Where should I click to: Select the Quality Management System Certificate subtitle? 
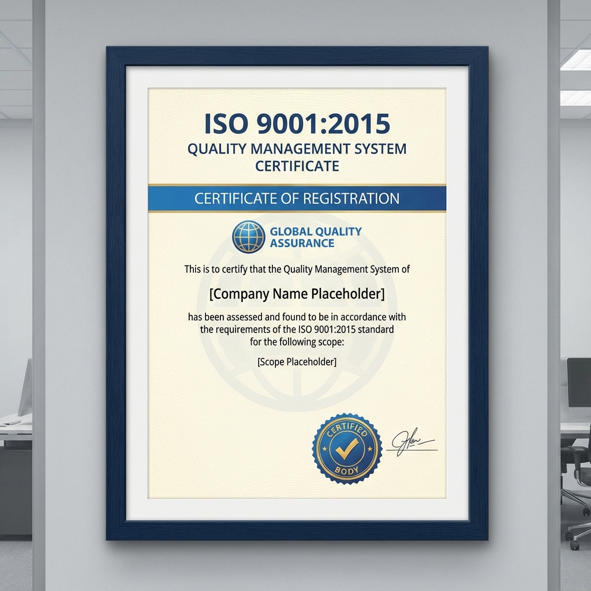pos(297,157)
